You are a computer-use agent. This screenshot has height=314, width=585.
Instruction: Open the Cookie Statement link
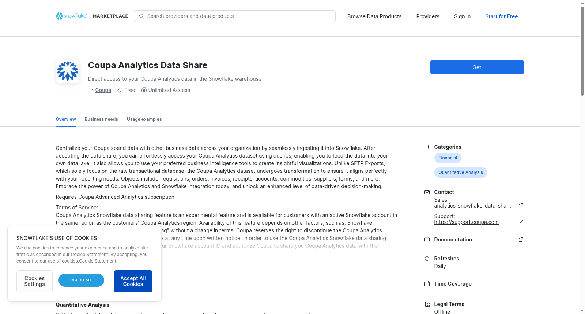coord(98,261)
